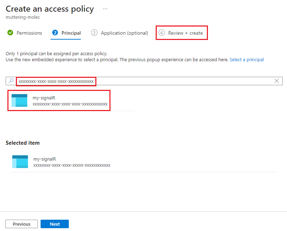Click the Previous button
Screen dimensions: 287x231
tap(21, 224)
